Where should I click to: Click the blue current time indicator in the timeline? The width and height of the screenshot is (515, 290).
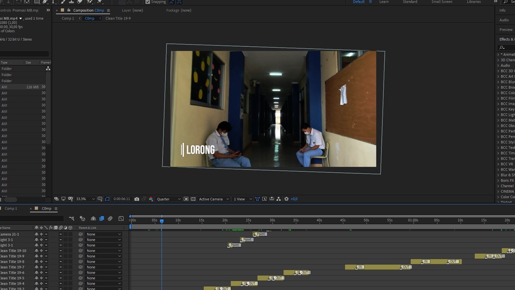[161, 221]
